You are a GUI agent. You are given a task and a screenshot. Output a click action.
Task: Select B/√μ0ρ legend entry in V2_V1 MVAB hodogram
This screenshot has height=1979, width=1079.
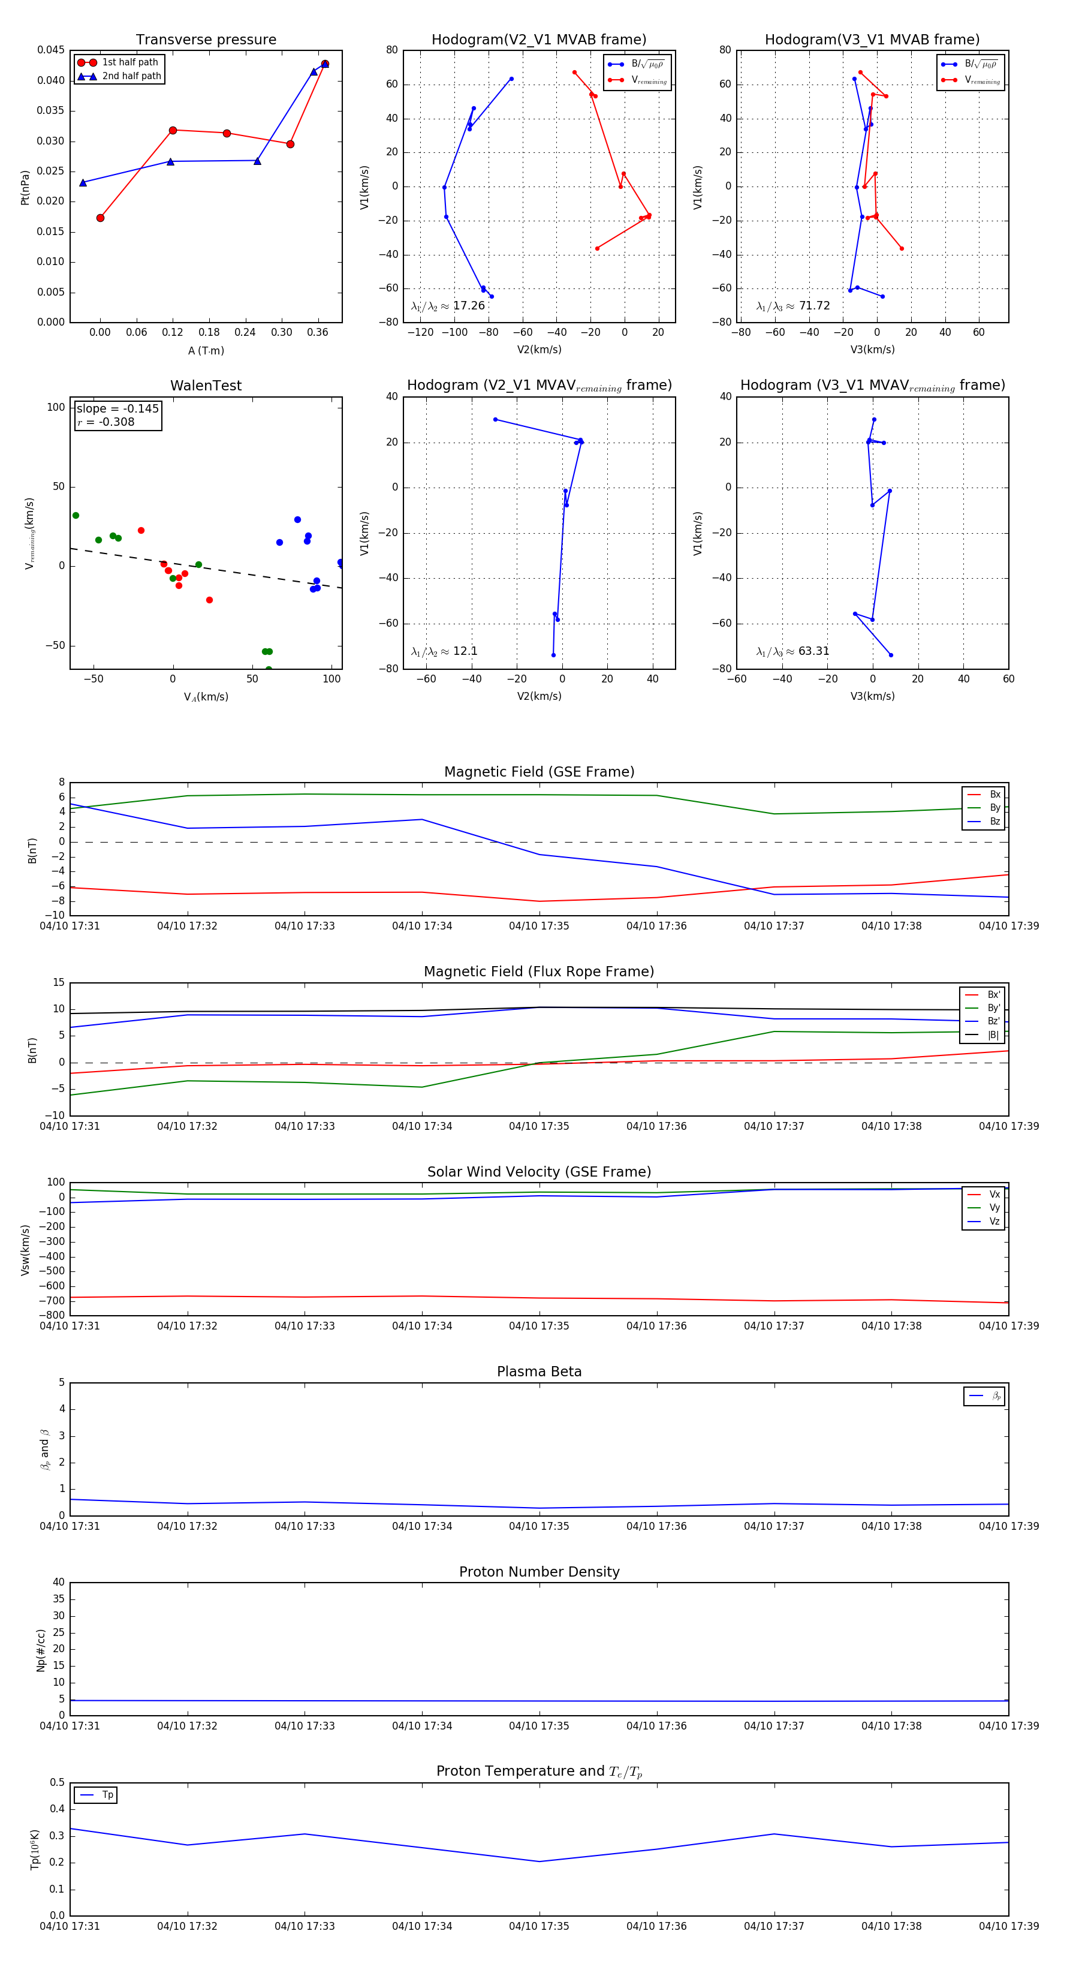[637, 65]
